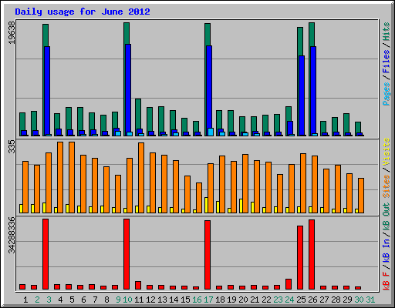Click the "Hits" legend label
Viewport: 395px width, 308px height.
click(x=386, y=32)
